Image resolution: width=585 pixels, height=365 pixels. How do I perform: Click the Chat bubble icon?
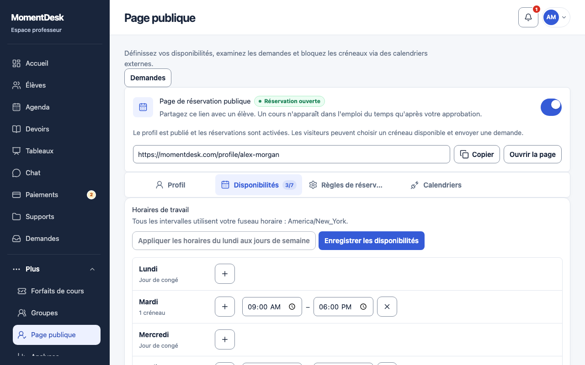(x=16, y=173)
